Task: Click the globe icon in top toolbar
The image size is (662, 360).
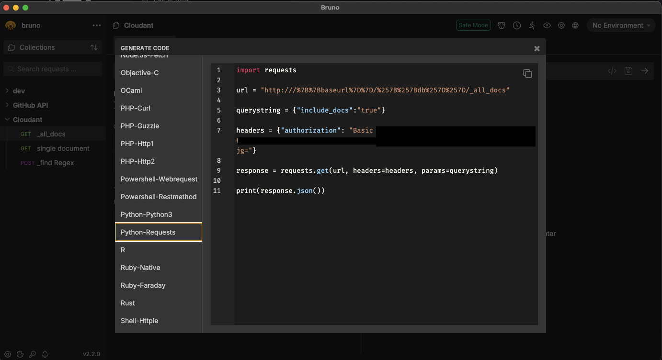Action: tap(575, 25)
